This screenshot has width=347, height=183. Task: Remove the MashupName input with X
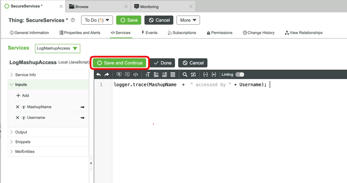click(17, 107)
